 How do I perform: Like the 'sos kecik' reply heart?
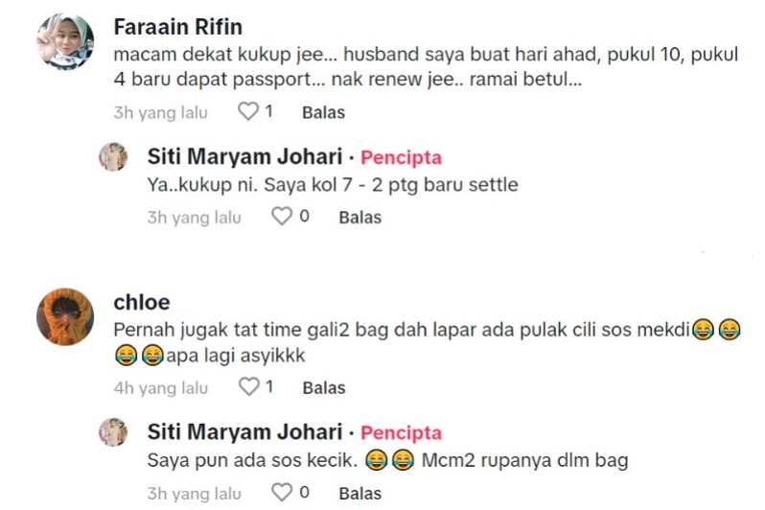click(282, 493)
